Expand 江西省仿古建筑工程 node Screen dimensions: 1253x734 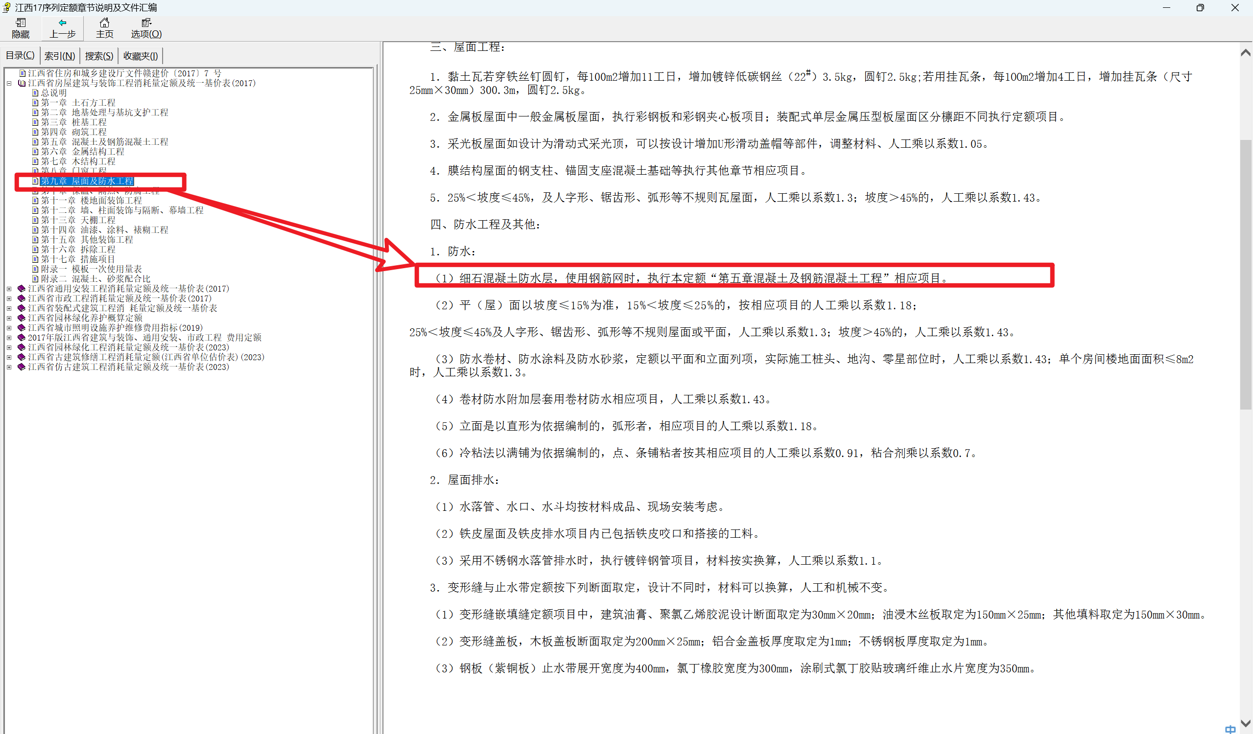click(9, 367)
